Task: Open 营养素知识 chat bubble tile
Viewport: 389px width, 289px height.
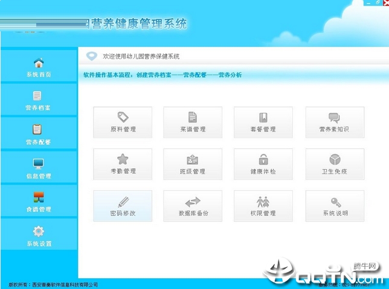Action: [335, 122]
